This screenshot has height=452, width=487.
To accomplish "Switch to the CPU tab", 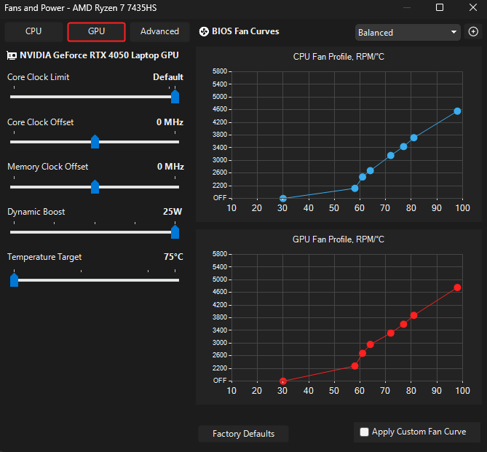I will point(33,31).
